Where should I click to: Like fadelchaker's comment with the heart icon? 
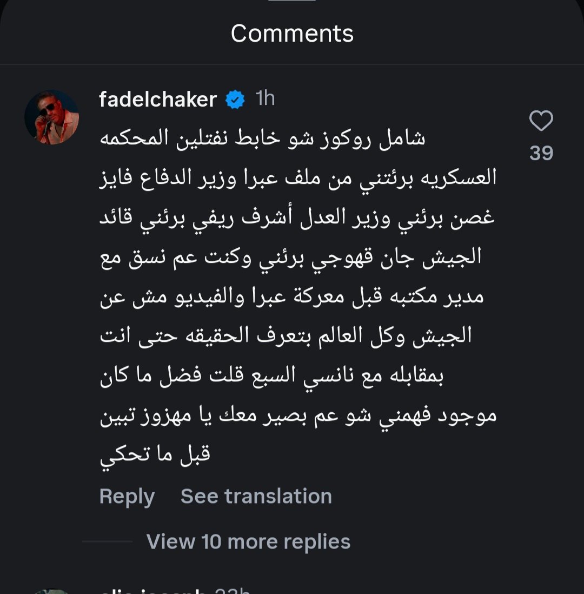(541, 121)
